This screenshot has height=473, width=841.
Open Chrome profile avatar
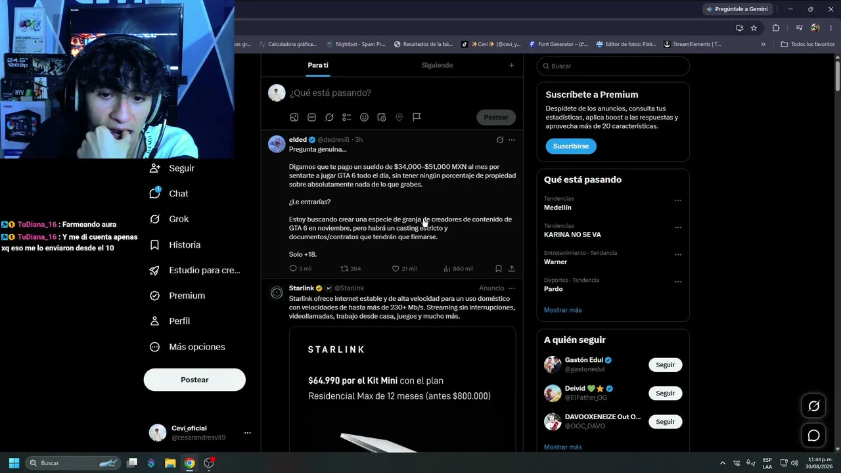pyautogui.click(x=815, y=28)
